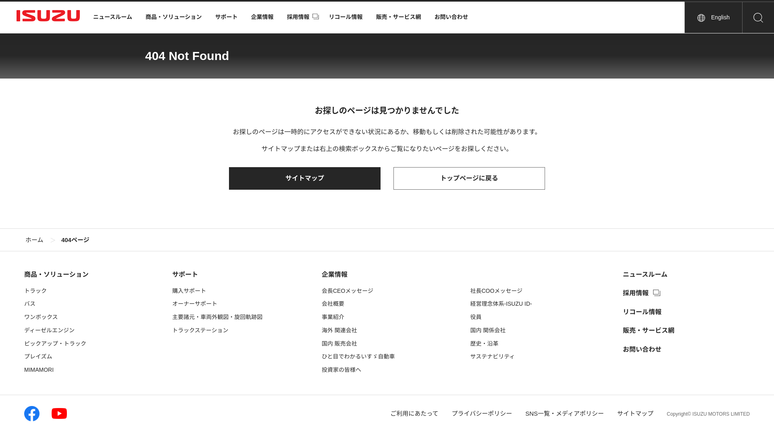Open 経営理念体系-ISUZU ID- link

click(501, 304)
